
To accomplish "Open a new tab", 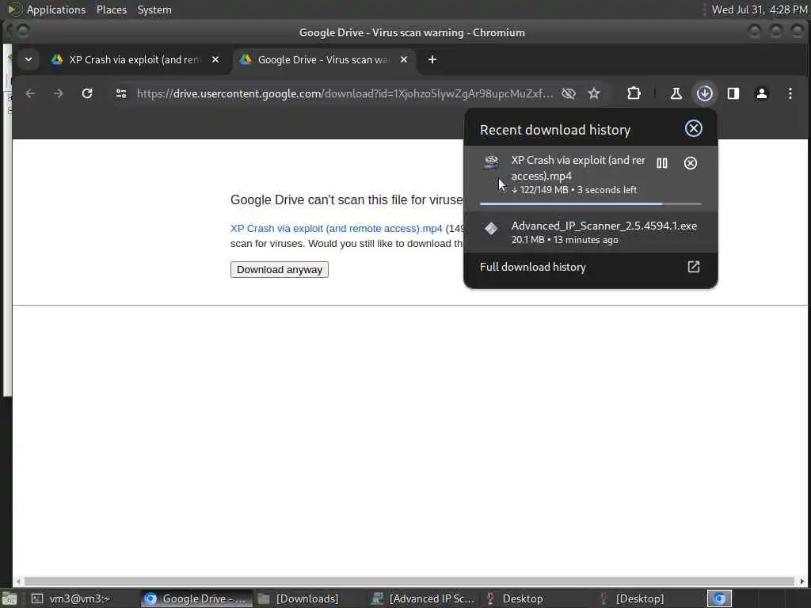I will [432, 59].
